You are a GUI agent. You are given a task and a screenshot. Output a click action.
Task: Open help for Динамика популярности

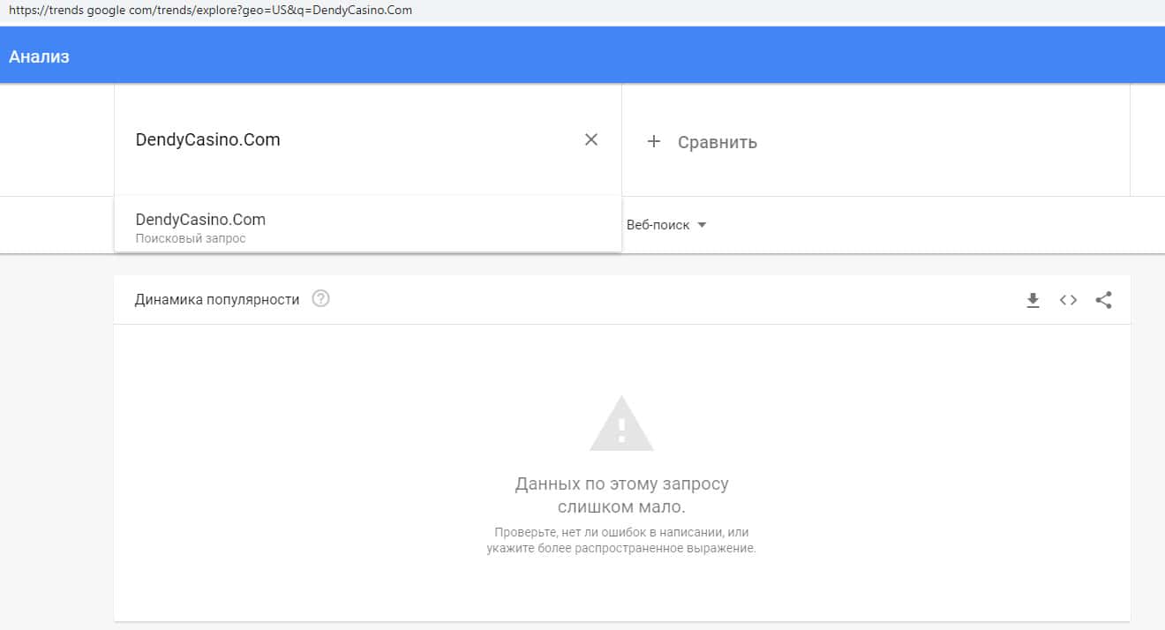click(x=321, y=299)
